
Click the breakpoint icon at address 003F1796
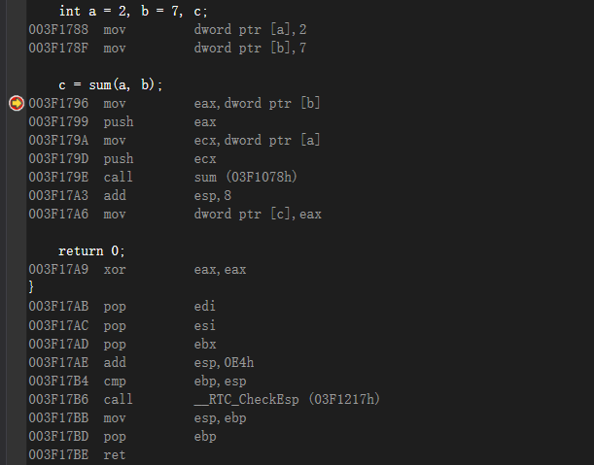(x=17, y=103)
